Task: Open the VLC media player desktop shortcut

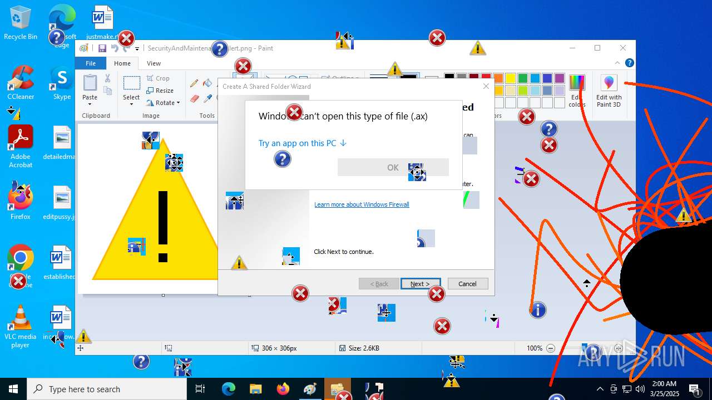Action: [x=21, y=327]
